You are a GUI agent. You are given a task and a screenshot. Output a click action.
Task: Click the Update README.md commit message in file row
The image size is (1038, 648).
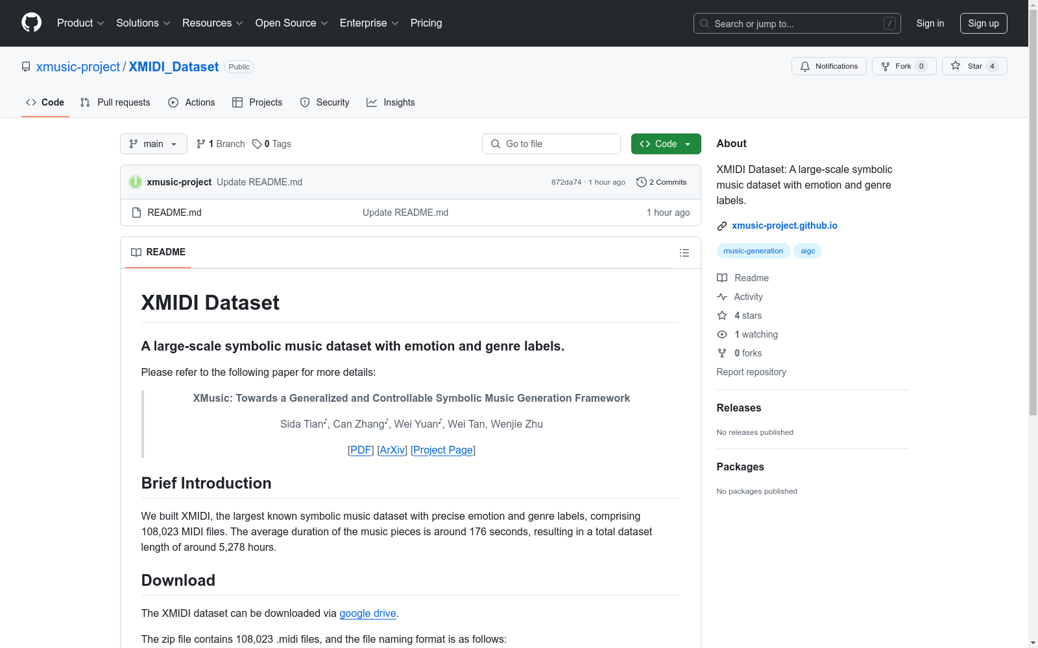405,213
